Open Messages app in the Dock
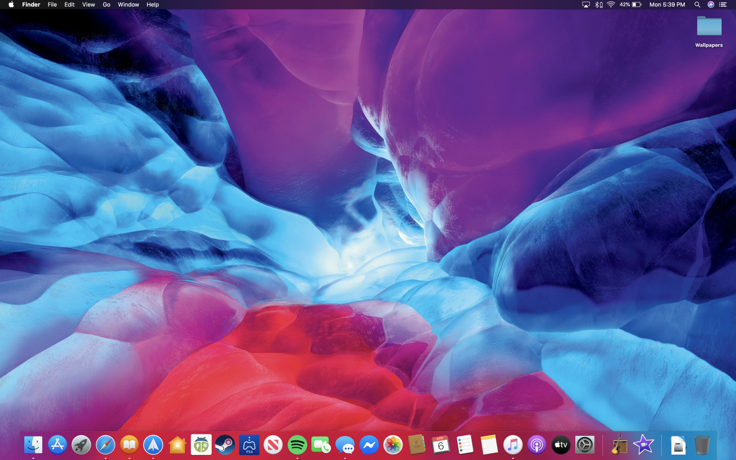The image size is (736, 460). click(345, 445)
